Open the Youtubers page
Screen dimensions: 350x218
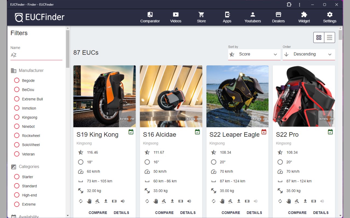tap(253, 17)
